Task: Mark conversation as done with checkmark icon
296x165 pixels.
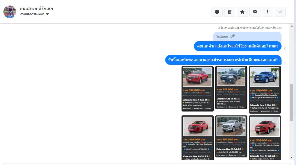Action: pyautogui.click(x=280, y=12)
